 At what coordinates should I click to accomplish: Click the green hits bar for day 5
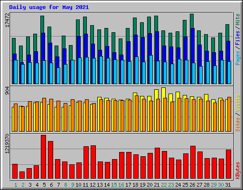click(x=42, y=24)
